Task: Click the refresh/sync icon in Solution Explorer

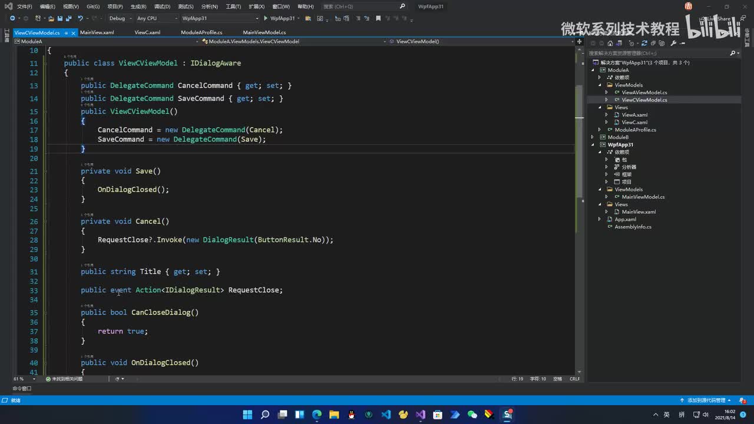Action: tap(644, 43)
